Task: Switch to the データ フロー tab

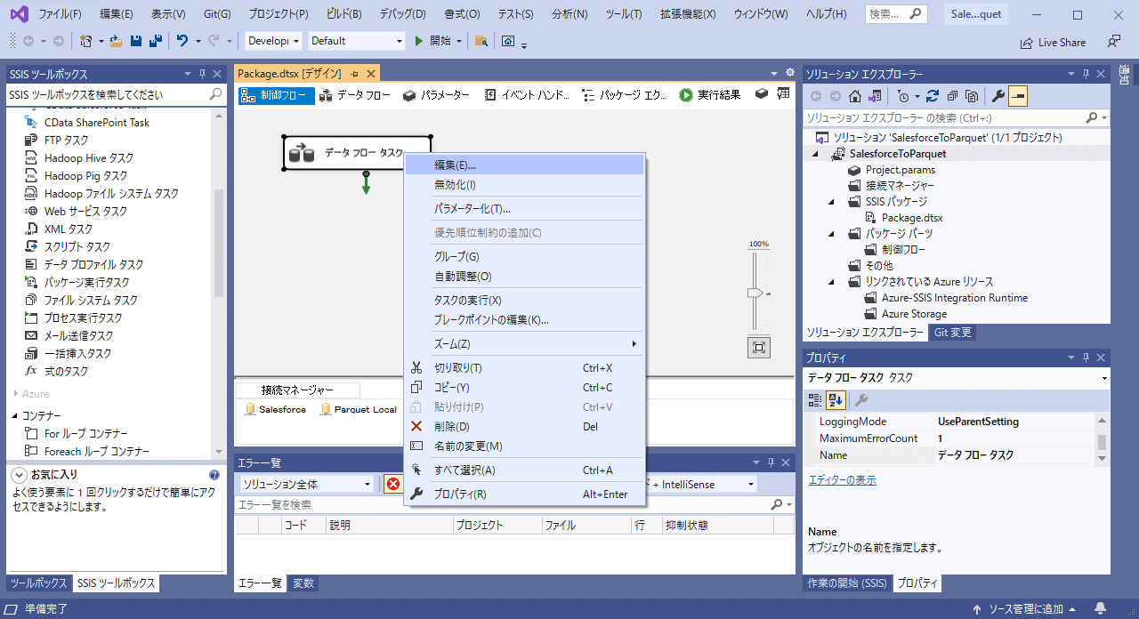Action: coord(355,95)
